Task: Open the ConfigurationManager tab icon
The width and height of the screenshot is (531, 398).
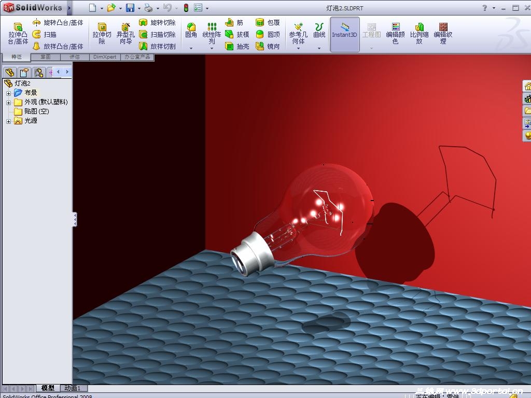Action: coord(38,72)
